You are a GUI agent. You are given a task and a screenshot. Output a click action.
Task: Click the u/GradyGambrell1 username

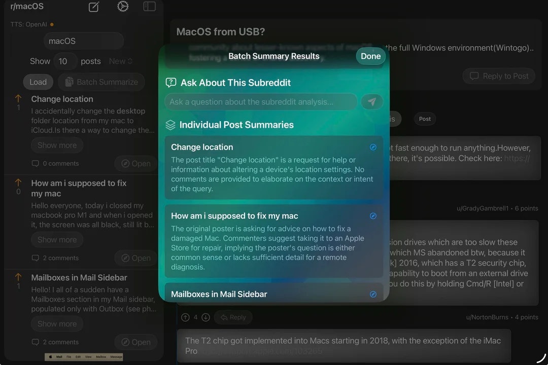(483, 208)
